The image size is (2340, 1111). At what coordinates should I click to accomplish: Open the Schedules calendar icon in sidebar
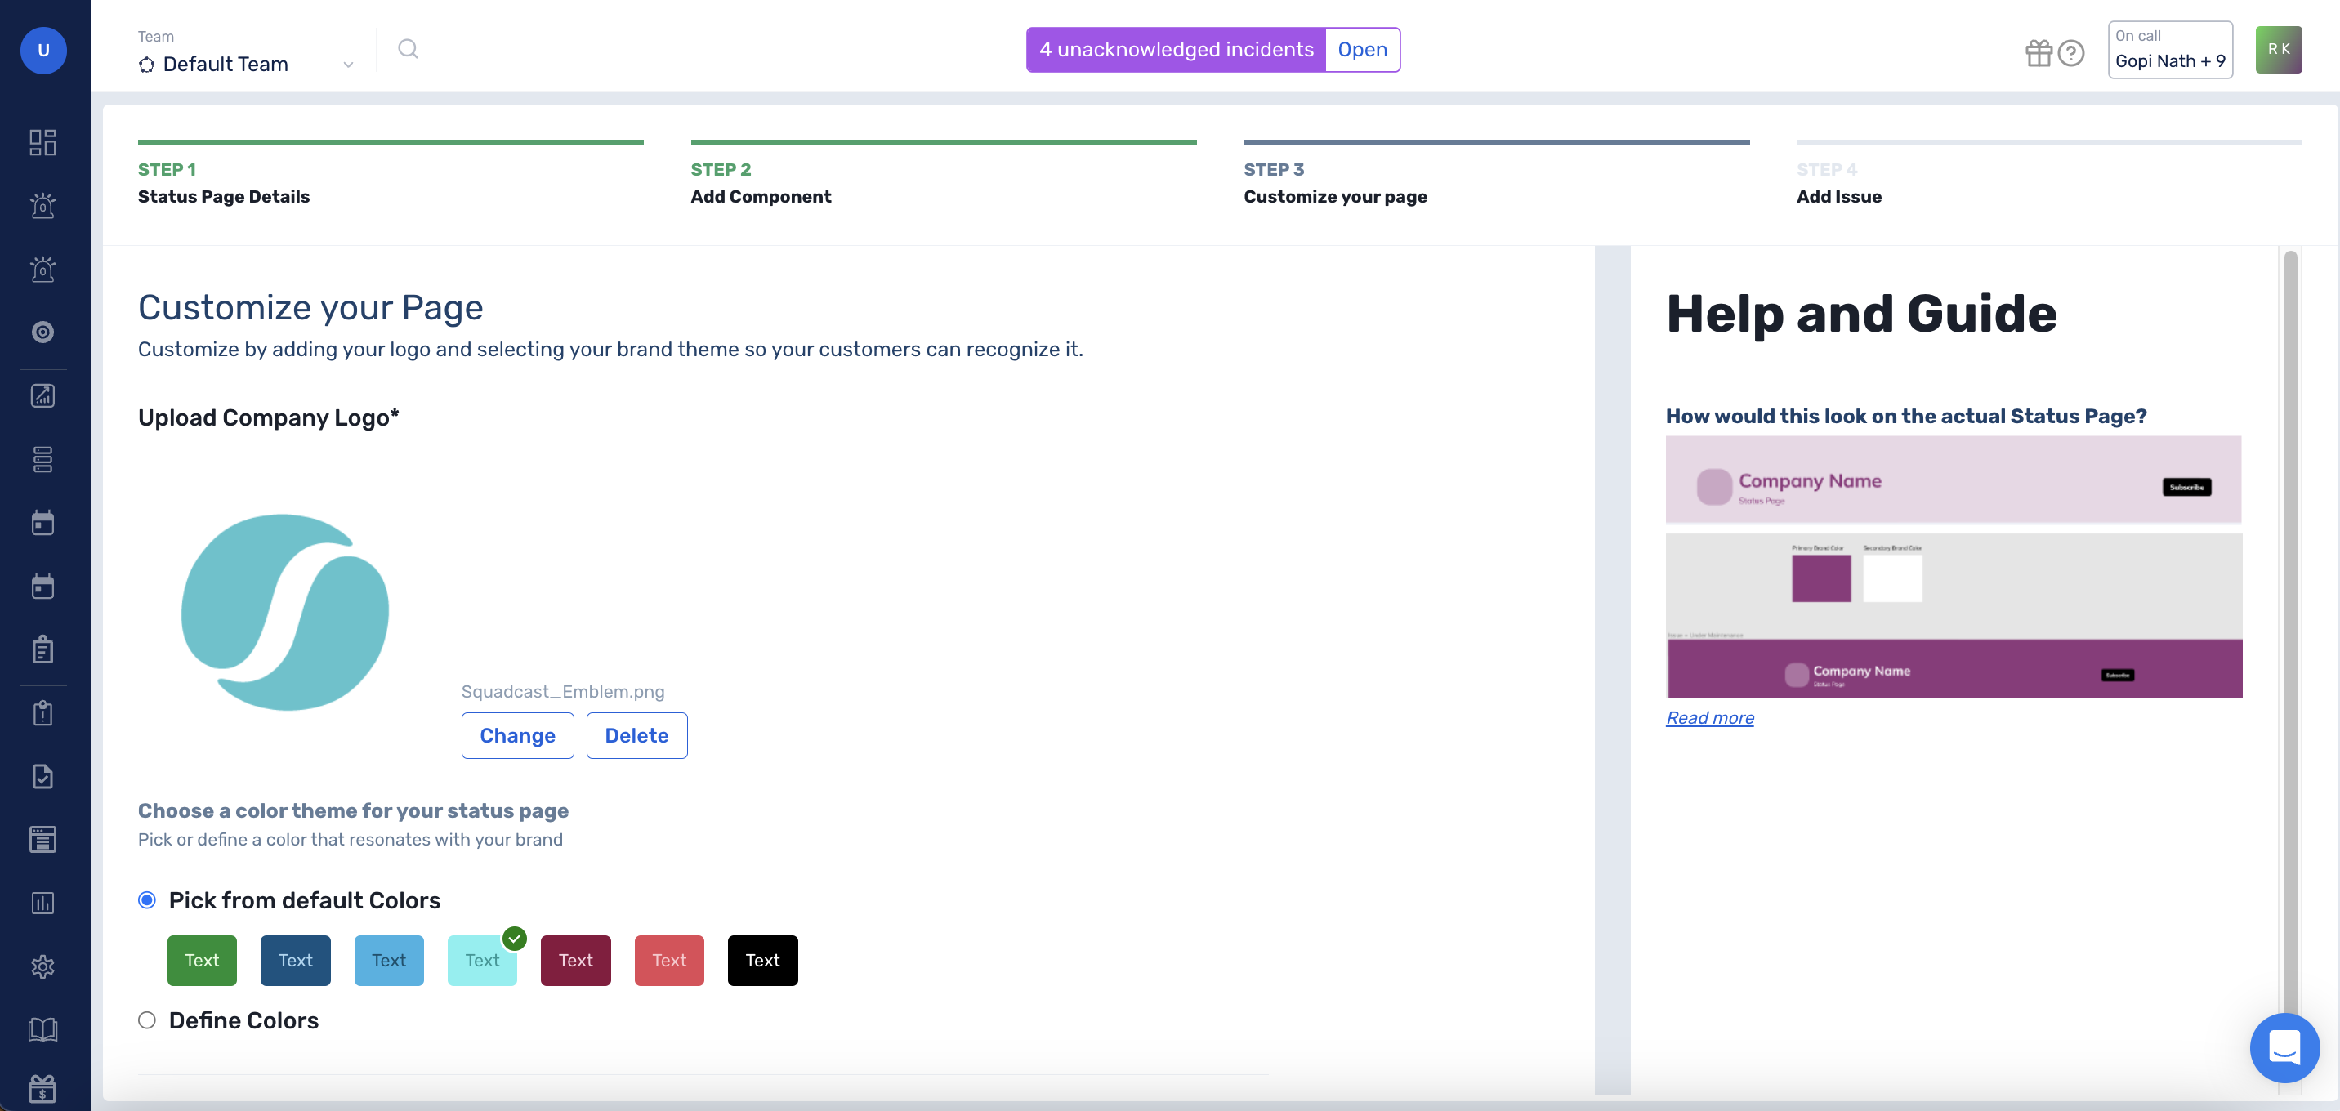pyautogui.click(x=42, y=522)
